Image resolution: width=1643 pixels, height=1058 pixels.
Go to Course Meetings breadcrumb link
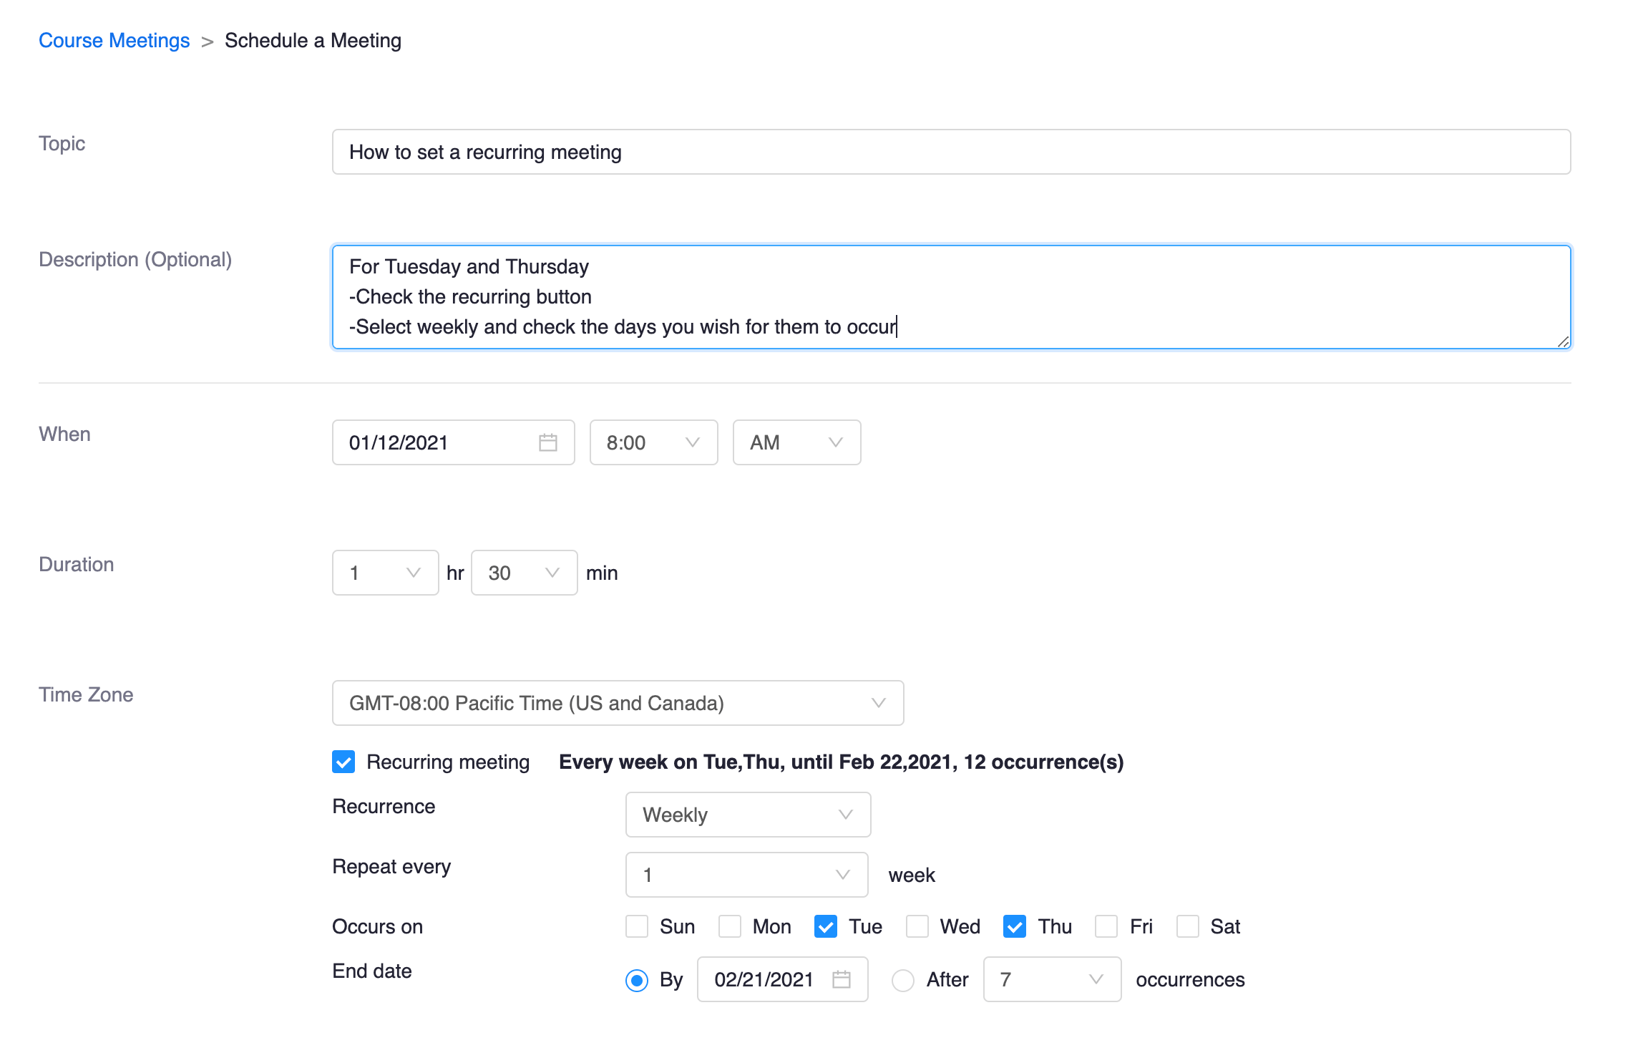[x=114, y=41]
